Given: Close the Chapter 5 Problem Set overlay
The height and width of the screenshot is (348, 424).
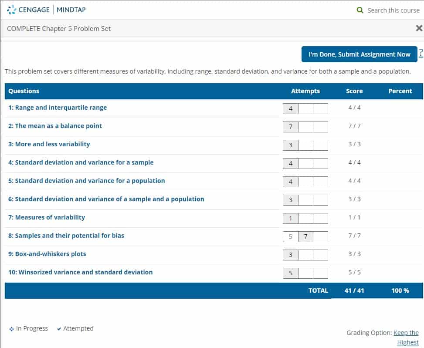Looking at the screenshot, I should point(420,28).
